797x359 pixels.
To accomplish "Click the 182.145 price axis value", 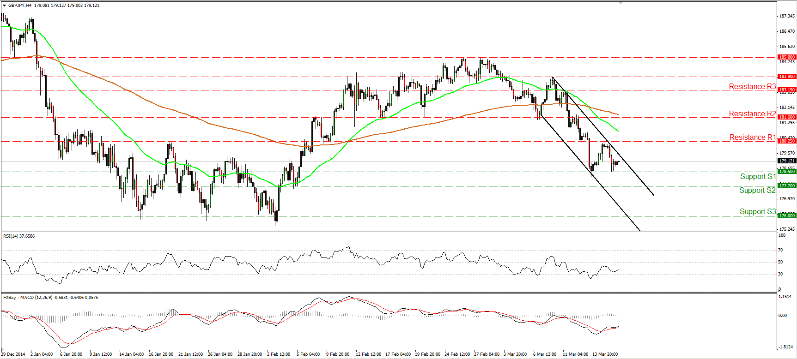I will (x=787, y=108).
